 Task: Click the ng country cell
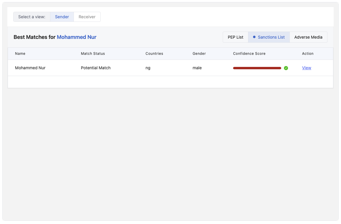click(x=148, y=68)
